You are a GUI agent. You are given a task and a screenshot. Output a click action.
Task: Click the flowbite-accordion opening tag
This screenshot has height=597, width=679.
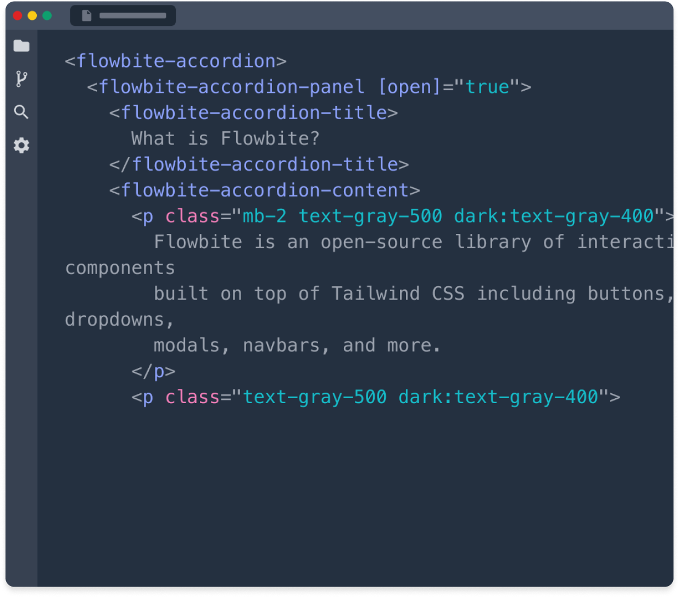(x=176, y=61)
